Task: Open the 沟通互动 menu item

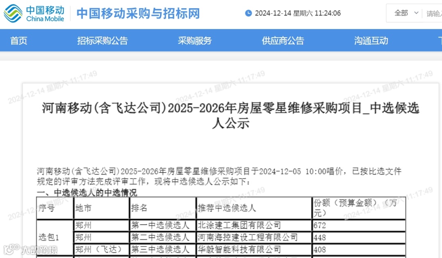Action: [371, 41]
